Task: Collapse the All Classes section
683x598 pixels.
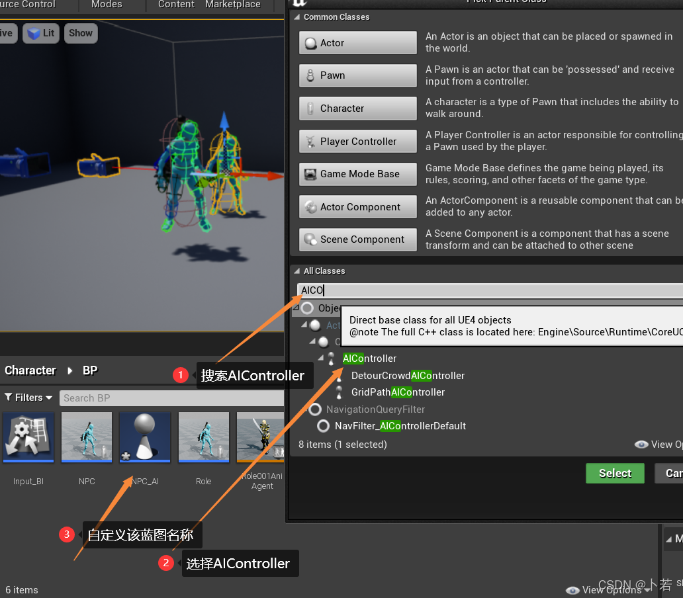Action: click(x=296, y=271)
